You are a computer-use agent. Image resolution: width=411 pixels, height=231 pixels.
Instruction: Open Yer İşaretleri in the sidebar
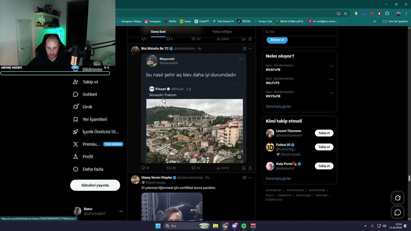pos(90,119)
